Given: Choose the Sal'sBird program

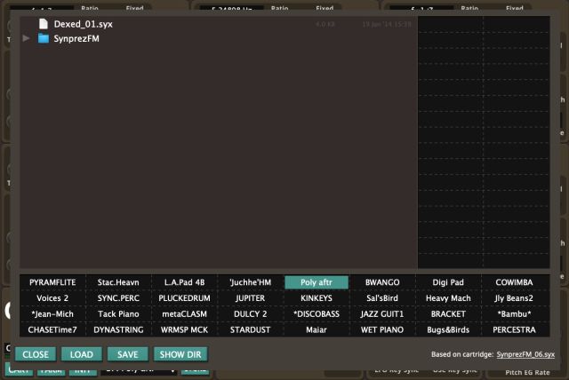Looking at the screenshot, I should tap(382, 298).
